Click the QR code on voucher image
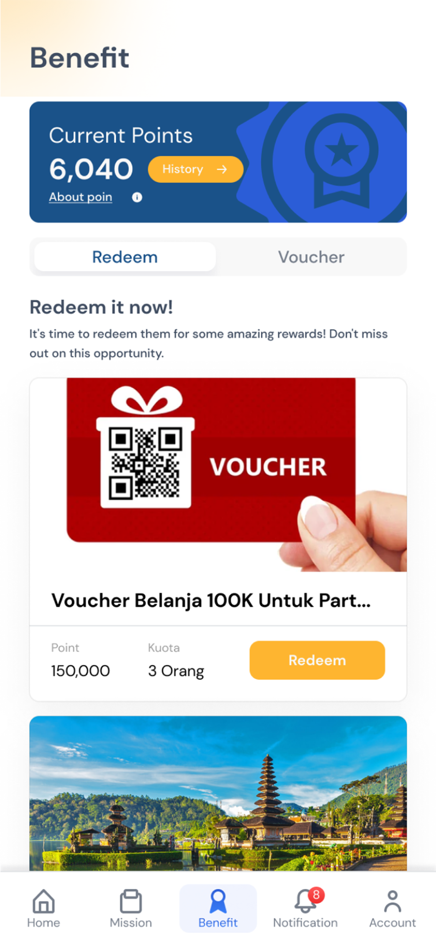436x945 pixels. (x=145, y=463)
